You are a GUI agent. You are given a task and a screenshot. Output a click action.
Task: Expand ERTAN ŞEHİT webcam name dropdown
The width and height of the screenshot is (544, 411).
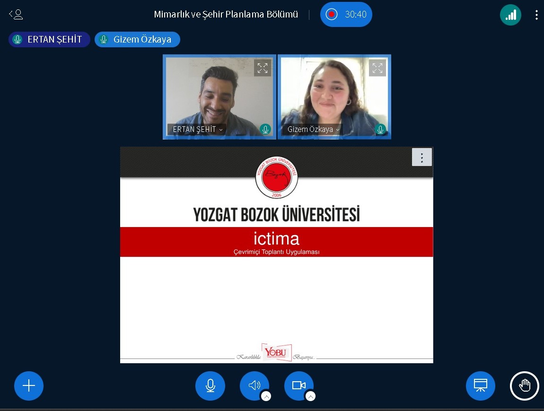[197, 129]
